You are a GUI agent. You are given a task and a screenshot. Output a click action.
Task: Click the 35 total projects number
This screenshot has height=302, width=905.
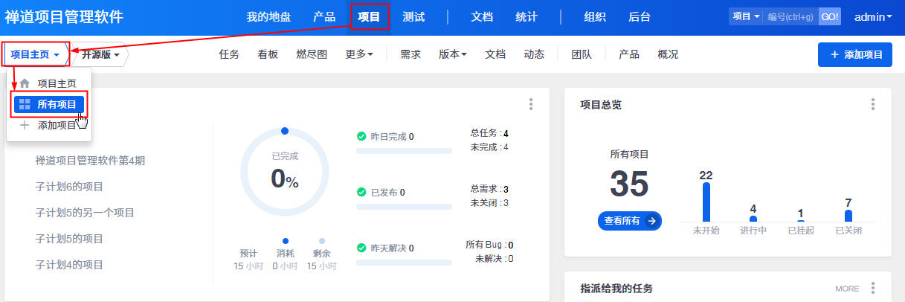point(629,184)
